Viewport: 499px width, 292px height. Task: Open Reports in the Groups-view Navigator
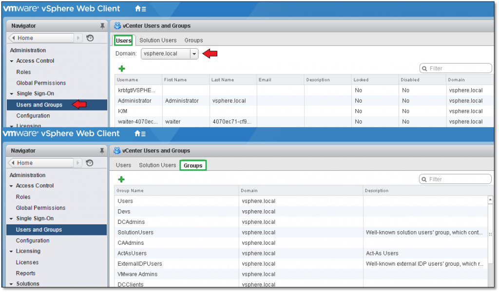coord(26,273)
